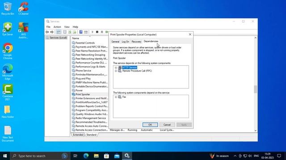Click the Back arrow in Services toolbar

pos(47,32)
